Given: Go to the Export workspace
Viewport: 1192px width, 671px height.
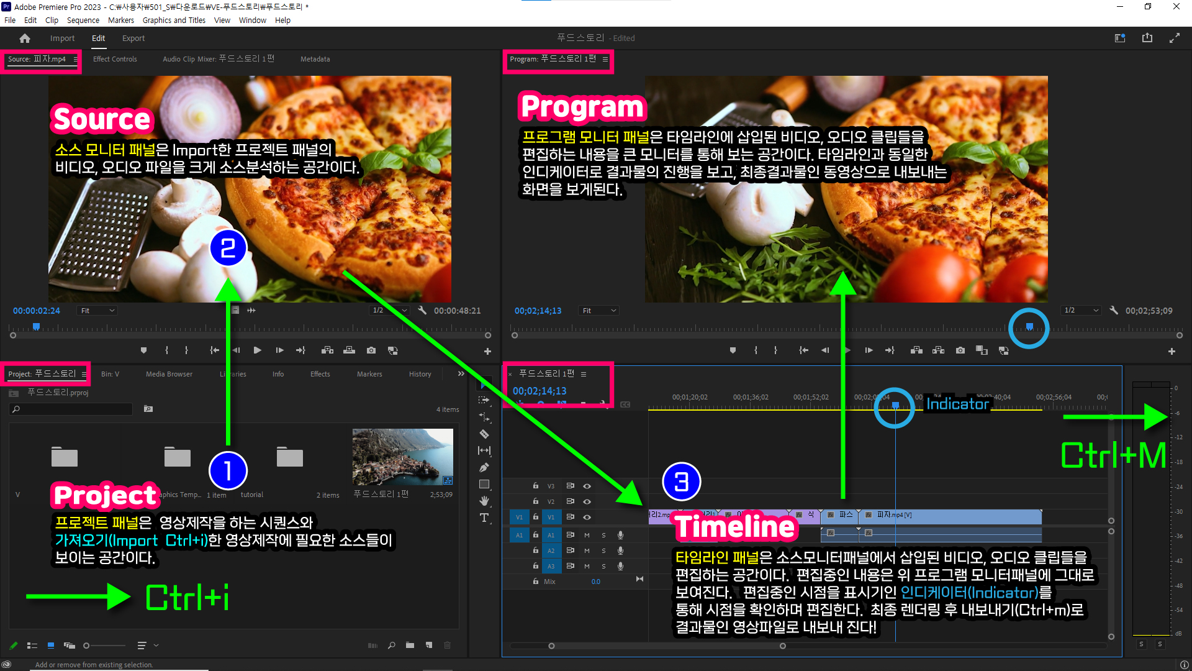Looking at the screenshot, I should tap(133, 38).
